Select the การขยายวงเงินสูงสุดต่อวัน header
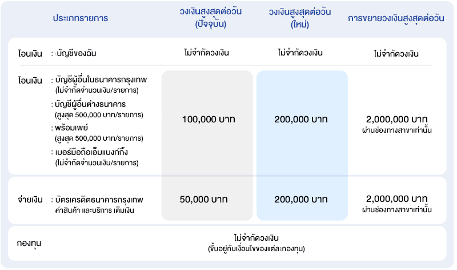Viewport: 457px width, 270px height. [396, 18]
